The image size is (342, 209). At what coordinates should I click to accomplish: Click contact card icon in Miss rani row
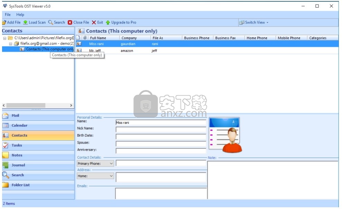click(79, 44)
